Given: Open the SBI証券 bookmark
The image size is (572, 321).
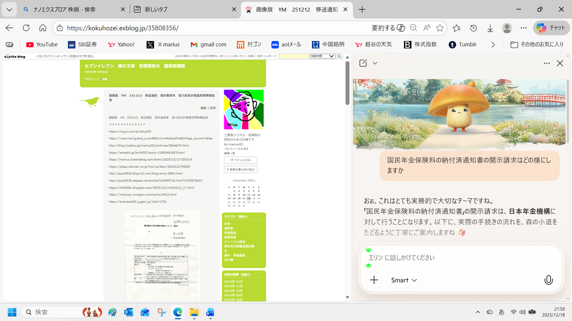Looking at the screenshot, I should [82, 45].
